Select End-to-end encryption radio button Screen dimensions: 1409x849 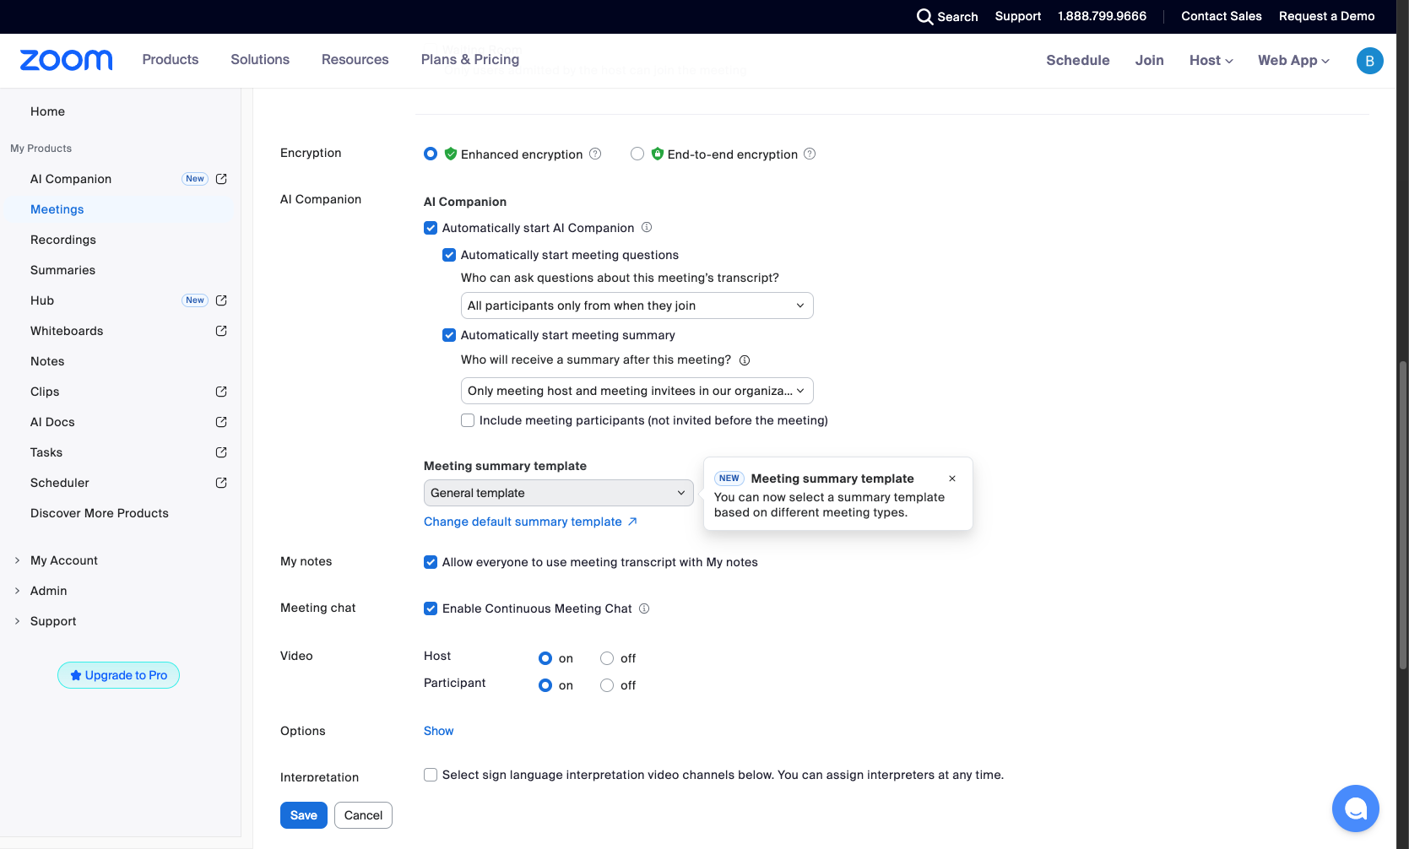click(637, 154)
